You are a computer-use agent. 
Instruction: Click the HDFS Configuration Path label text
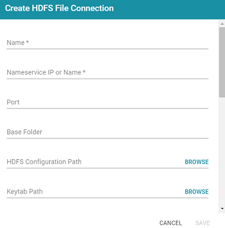click(44, 162)
